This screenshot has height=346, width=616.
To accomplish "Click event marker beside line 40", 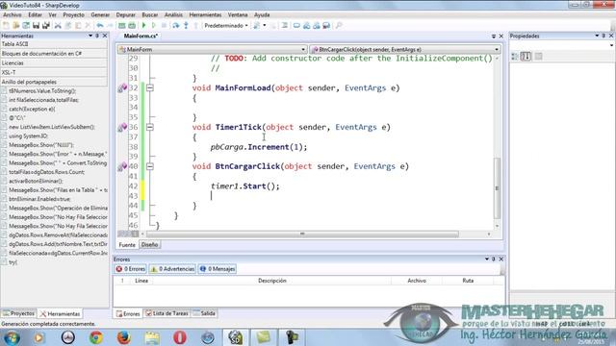I will click(x=122, y=166).
